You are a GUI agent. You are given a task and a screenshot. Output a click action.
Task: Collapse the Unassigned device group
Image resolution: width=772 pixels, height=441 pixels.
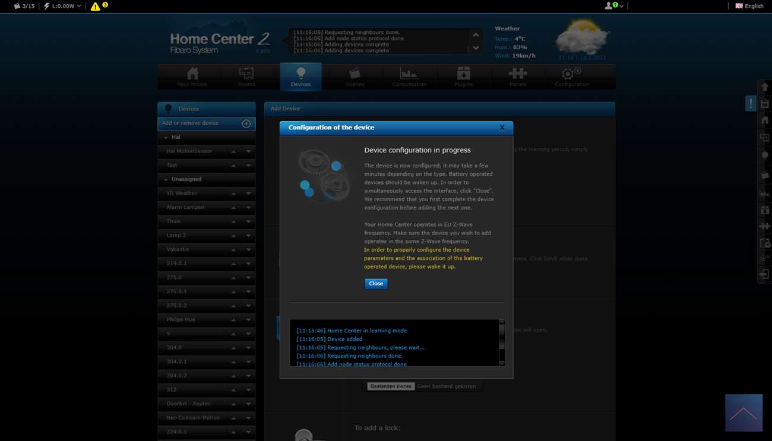[x=166, y=179]
